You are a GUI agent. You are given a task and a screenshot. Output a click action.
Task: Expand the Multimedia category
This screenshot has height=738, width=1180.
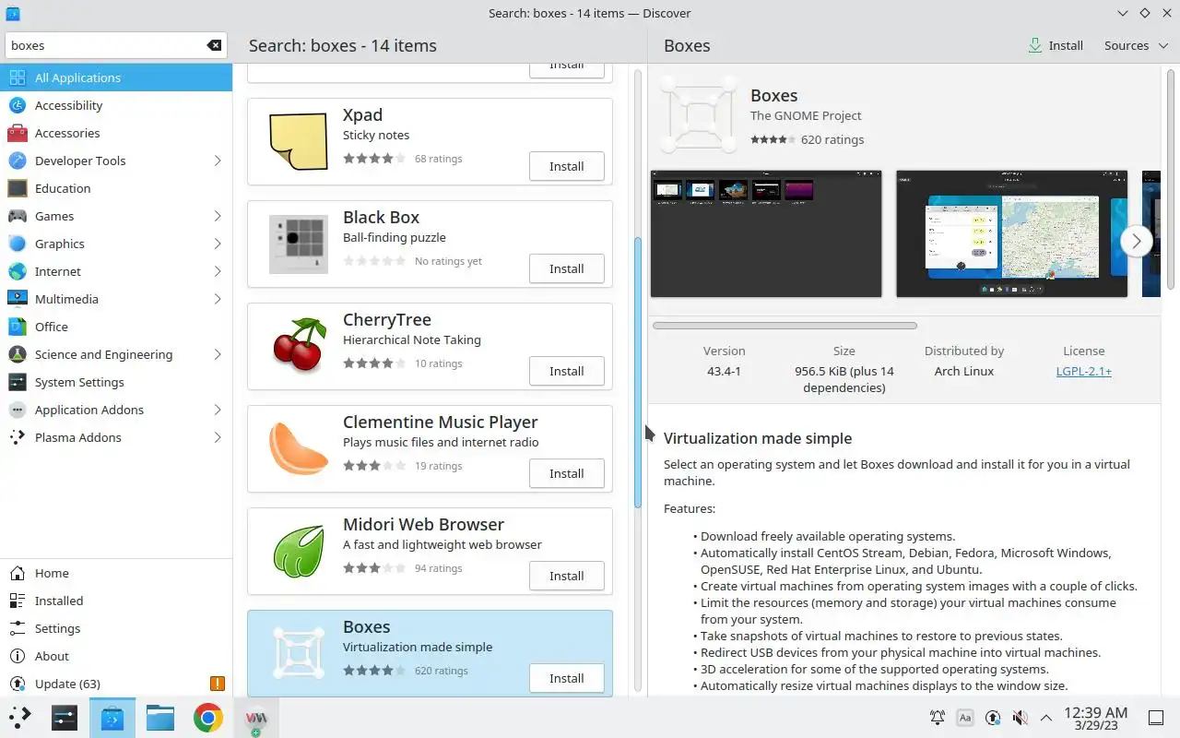(x=218, y=299)
